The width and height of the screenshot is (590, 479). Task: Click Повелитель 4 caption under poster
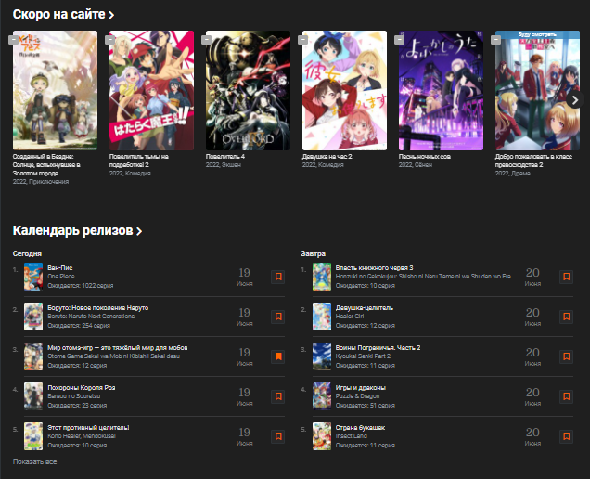(225, 156)
